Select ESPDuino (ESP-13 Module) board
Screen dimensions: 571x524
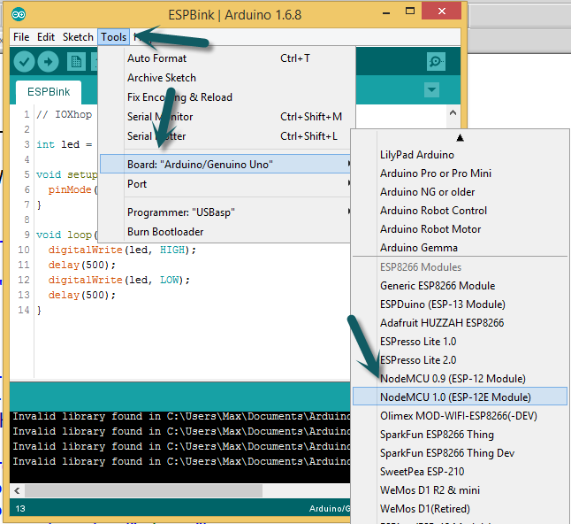click(460, 304)
